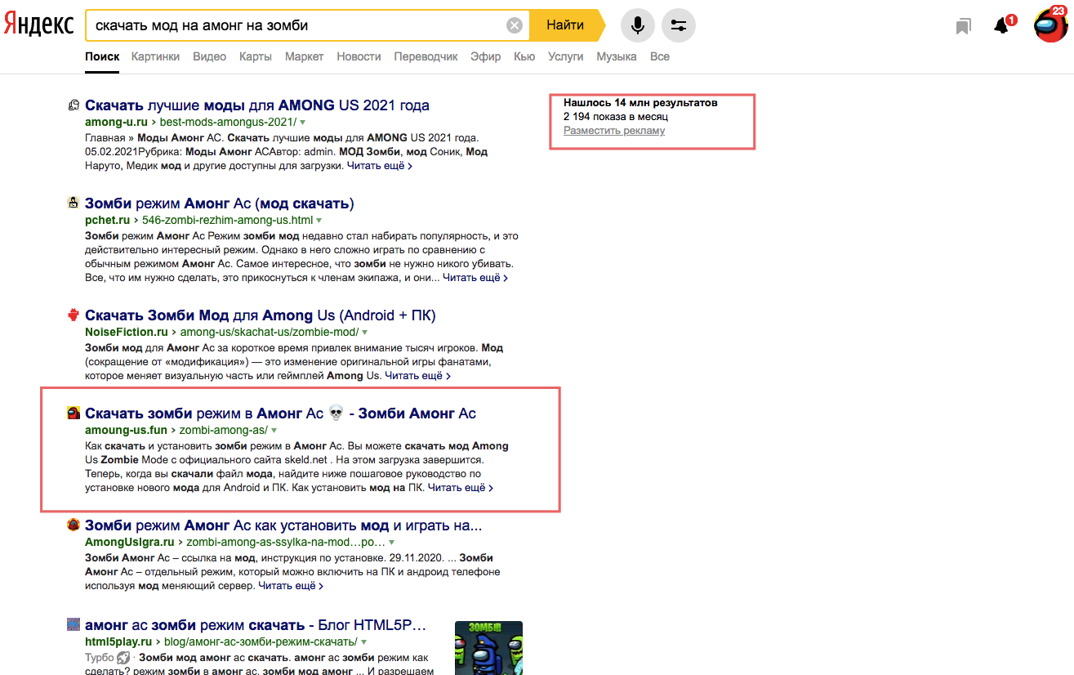Viewport: 1074px width, 675px height.
Task: Open 'Зомби режим Амонг Ас (мод скачать)' result
Action: point(220,203)
